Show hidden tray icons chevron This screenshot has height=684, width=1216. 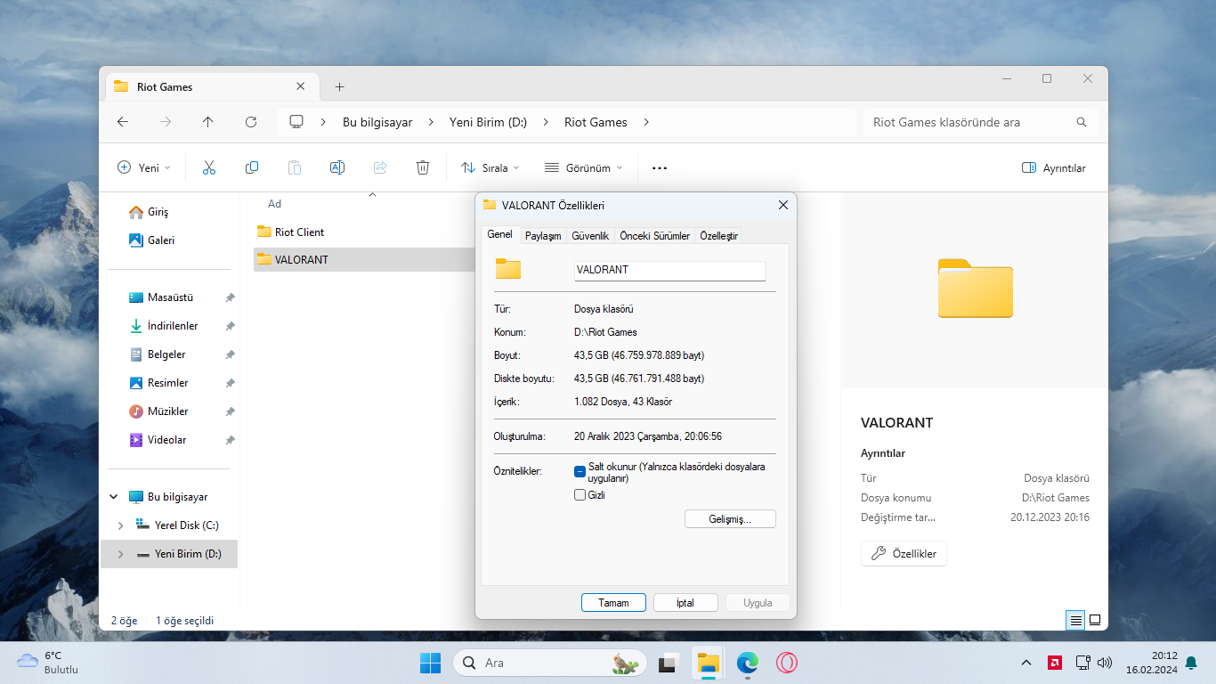point(1026,663)
